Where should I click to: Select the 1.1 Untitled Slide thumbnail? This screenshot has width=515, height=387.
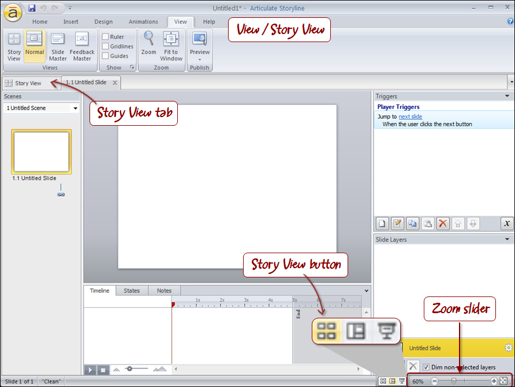(42, 152)
